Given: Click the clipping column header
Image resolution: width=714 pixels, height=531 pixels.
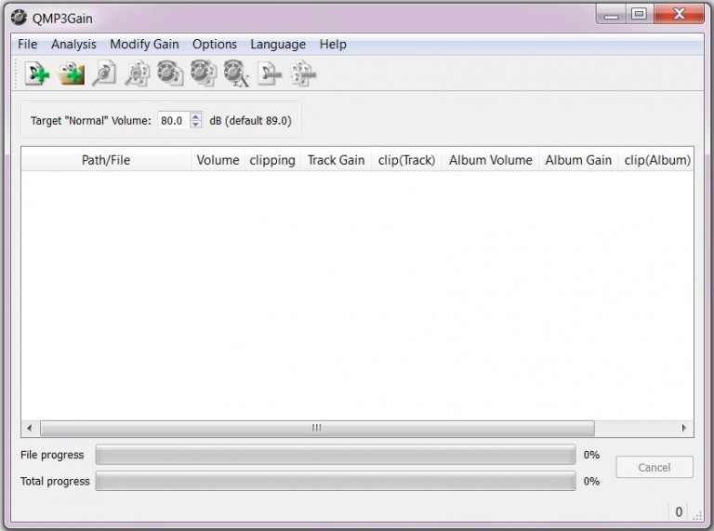Looking at the screenshot, I should (272, 160).
